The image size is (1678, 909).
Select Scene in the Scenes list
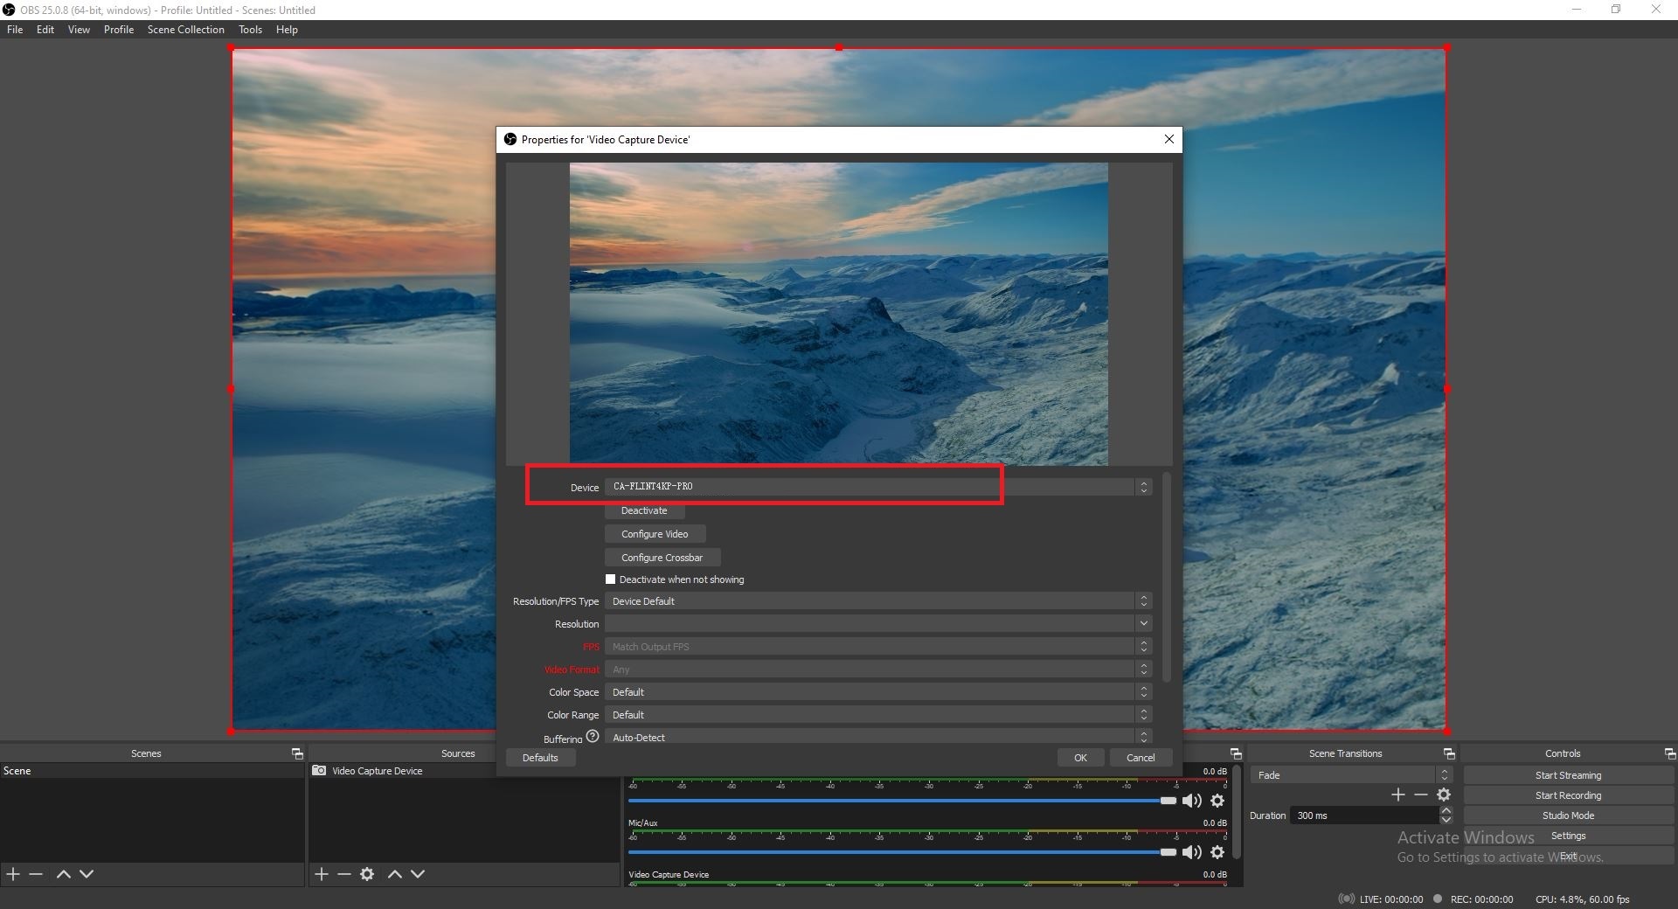point(152,771)
